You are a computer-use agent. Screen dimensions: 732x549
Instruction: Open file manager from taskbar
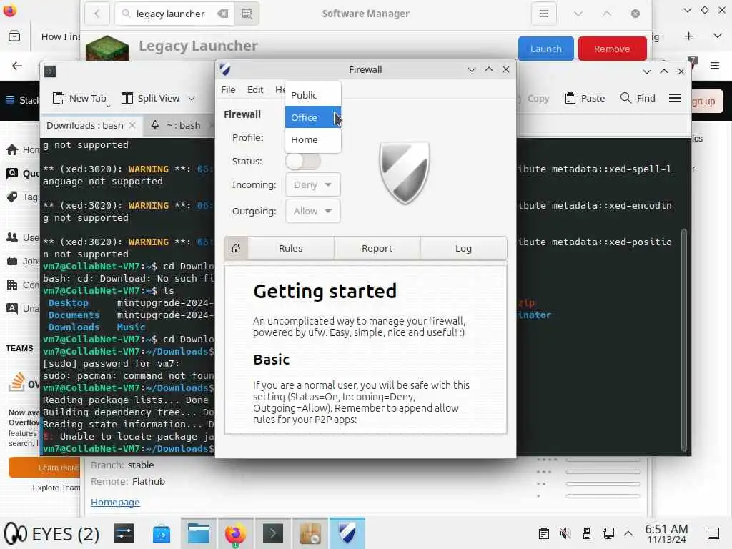click(x=199, y=533)
